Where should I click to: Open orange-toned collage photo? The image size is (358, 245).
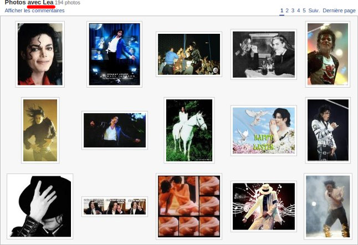(x=189, y=206)
